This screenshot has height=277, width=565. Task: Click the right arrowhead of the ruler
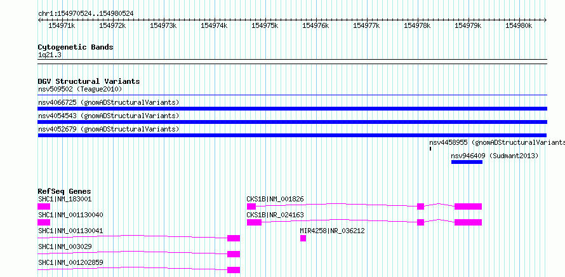tap(545, 20)
